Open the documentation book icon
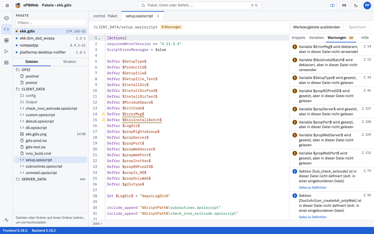This screenshot has width=374, height=234. tap(332, 5)
